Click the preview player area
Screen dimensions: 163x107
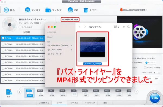140,32
